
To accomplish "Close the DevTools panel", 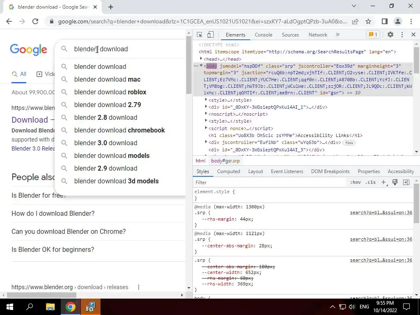I will (x=413, y=34).
